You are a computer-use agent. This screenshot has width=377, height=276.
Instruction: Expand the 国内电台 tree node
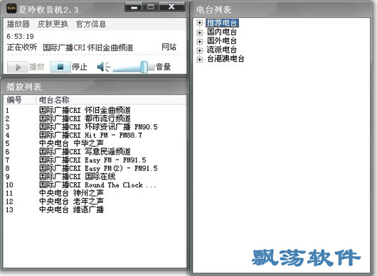199,32
